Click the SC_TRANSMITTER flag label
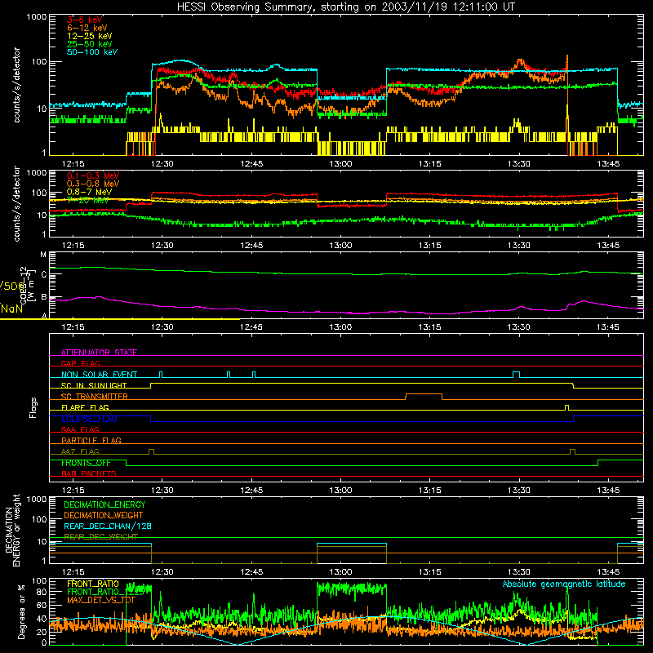The width and height of the screenshot is (653, 653). pyautogui.click(x=95, y=396)
